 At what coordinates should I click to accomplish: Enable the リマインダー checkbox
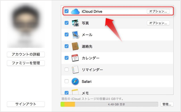pyautogui.click(x=66, y=69)
